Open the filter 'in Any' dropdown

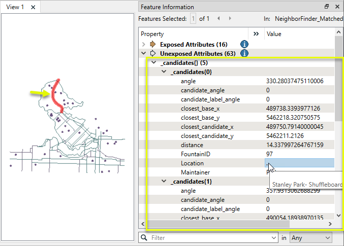[x=310, y=237]
